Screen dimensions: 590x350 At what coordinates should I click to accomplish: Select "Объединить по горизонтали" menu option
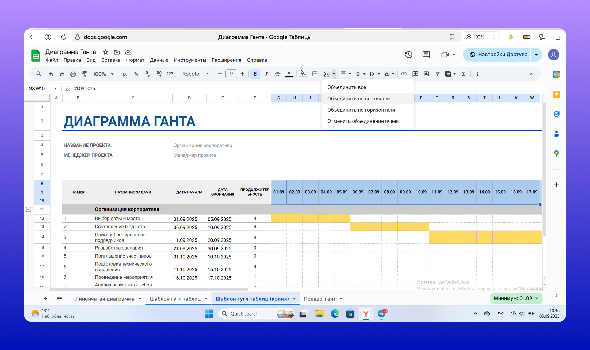[361, 110]
